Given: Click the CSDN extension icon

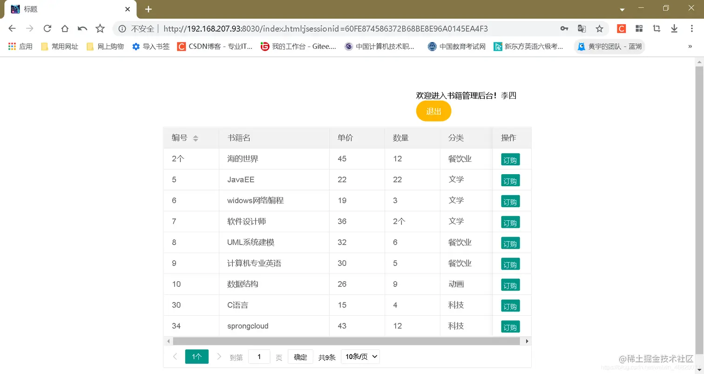Looking at the screenshot, I should [x=621, y=28].
